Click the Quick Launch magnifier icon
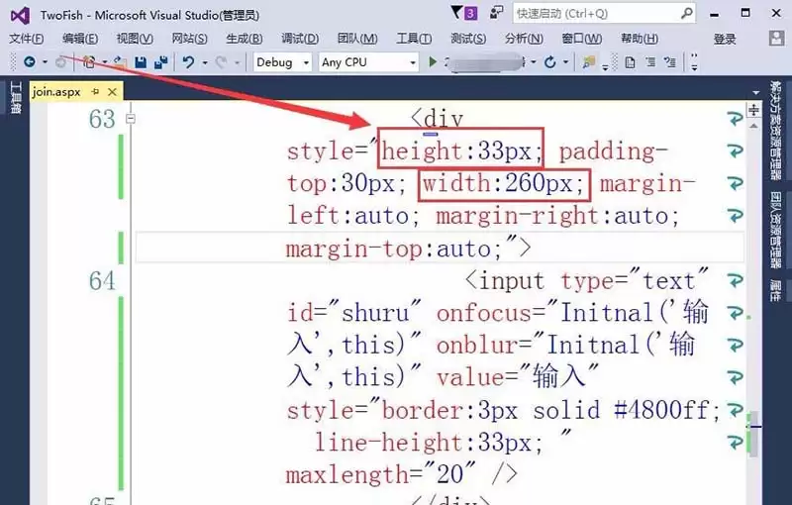Image resolution: width=792 pixels, height=505 pixels. click(x=686, y=13)
